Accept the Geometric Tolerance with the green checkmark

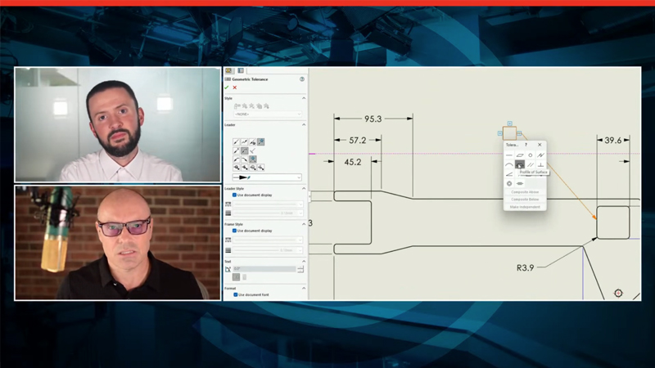[227, 88]
